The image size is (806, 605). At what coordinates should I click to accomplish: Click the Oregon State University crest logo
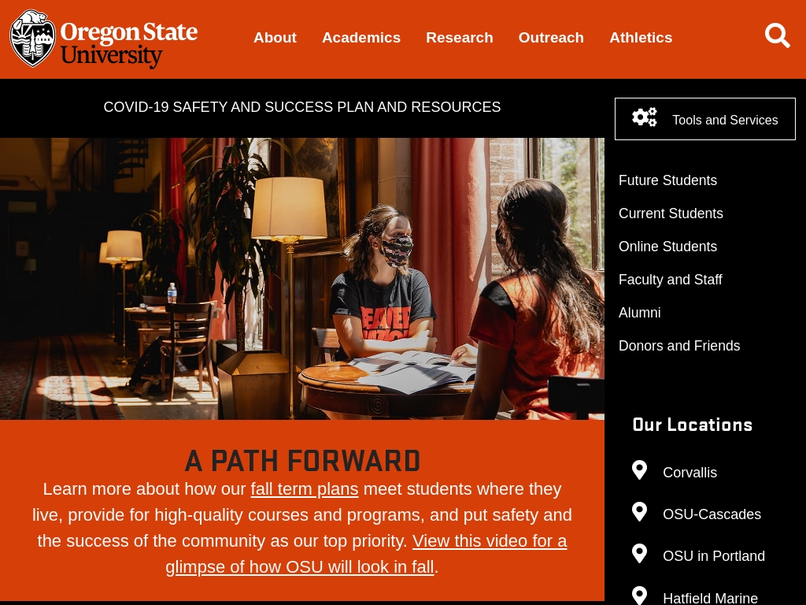[33, 39]
